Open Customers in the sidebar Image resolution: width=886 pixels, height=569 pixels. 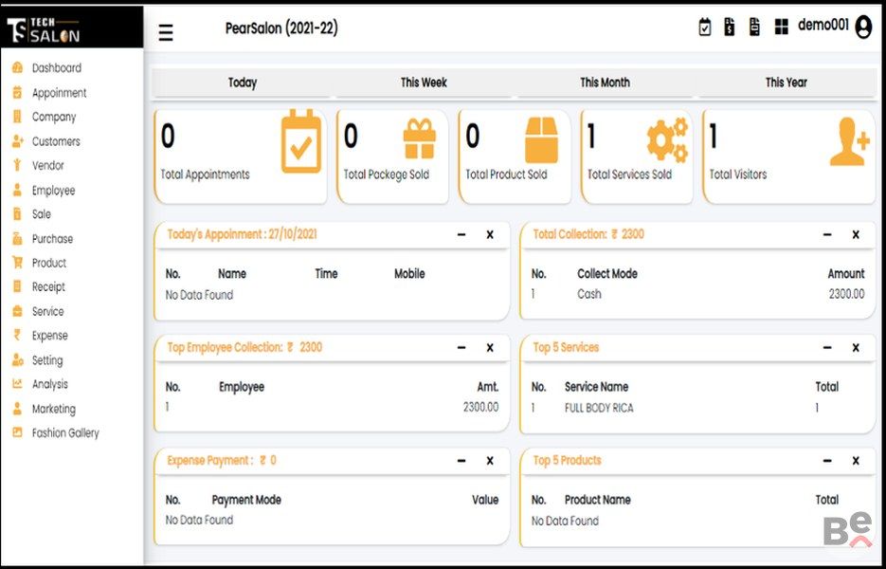pos(55,141)
